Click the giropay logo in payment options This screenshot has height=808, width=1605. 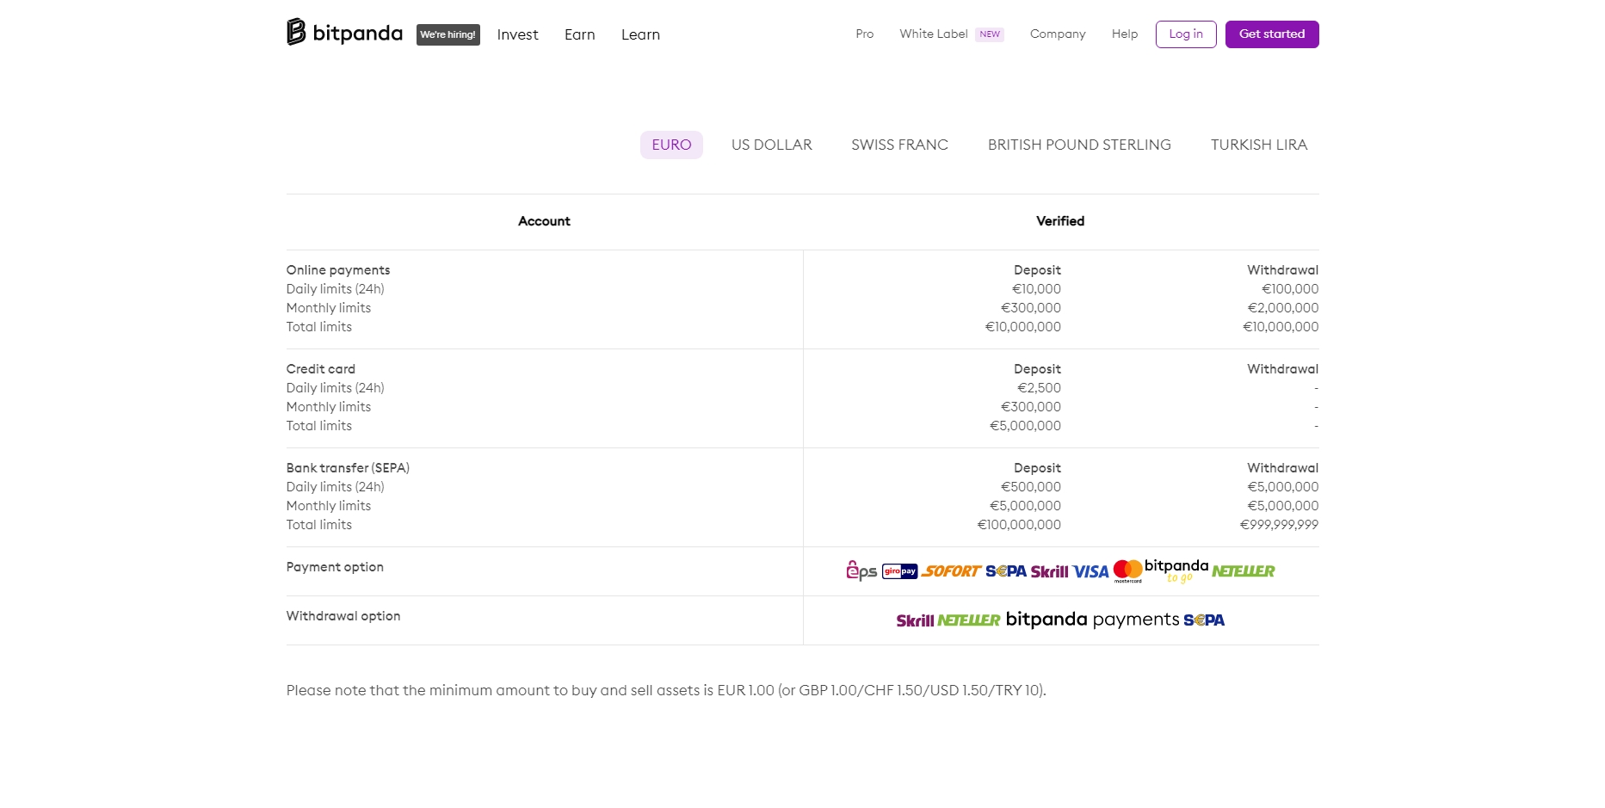click(900, 571)
